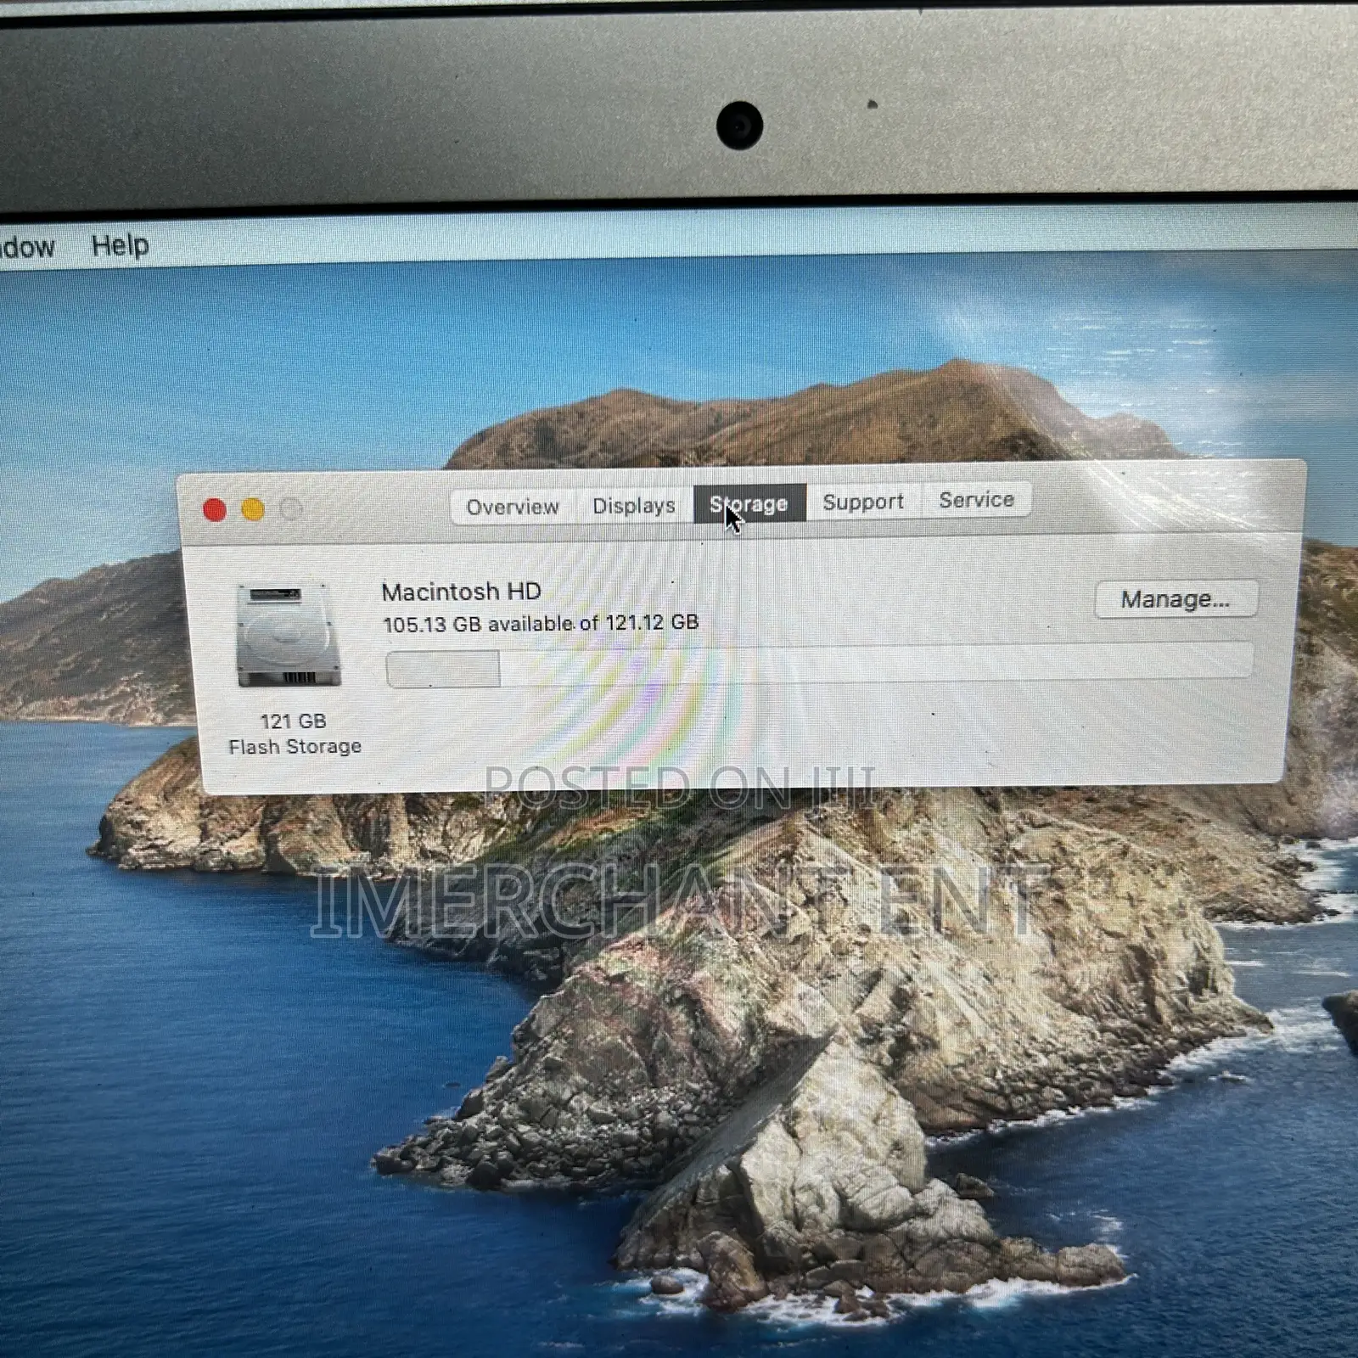Click the Manage... button
This screenshot has width=1358, height=1358.
pos(1176,599)
